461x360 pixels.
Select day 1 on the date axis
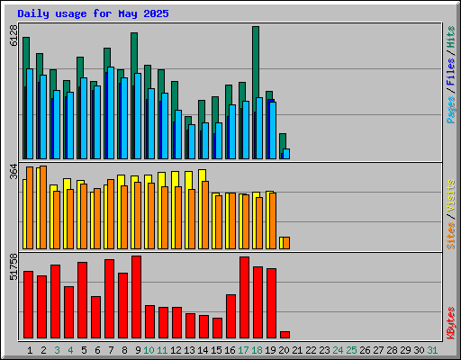(30, 350)
